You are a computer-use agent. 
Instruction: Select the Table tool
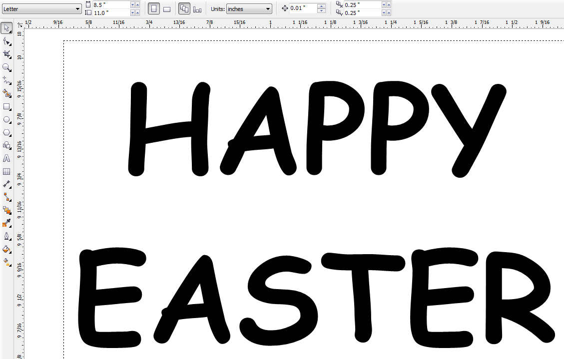pyautogui.click(x=6, y=171)
